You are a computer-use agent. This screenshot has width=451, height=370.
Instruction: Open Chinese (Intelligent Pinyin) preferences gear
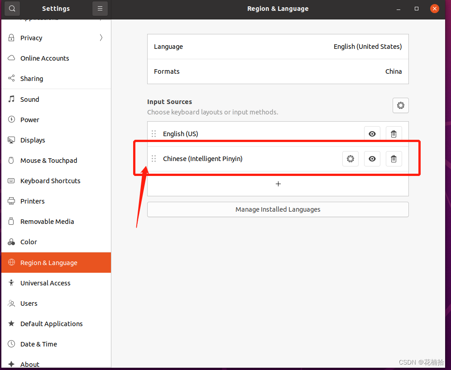(350, 159)
